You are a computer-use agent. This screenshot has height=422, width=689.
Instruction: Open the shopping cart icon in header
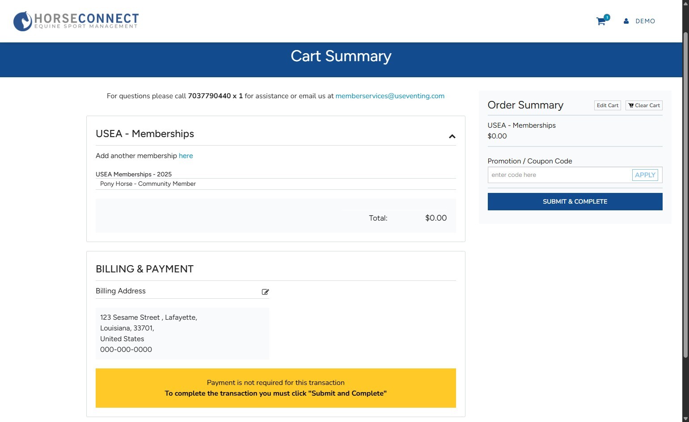pos(601,21)
